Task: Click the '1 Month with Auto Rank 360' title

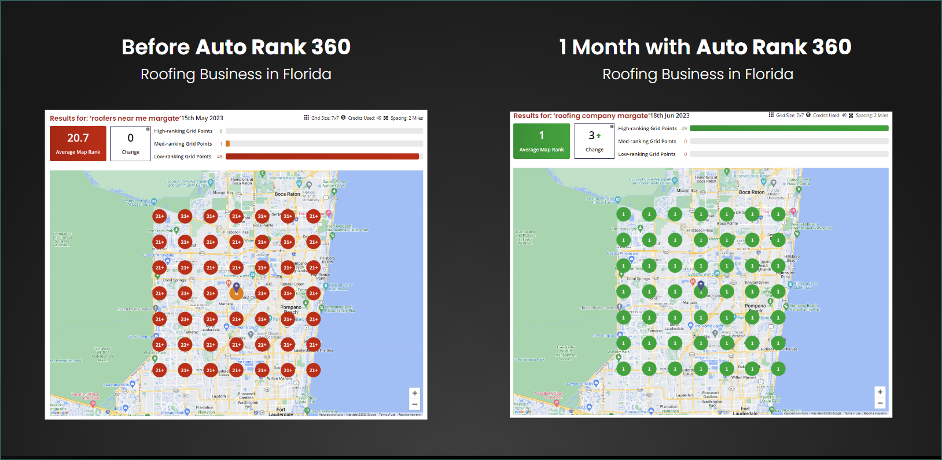Action: coord(705,47)
